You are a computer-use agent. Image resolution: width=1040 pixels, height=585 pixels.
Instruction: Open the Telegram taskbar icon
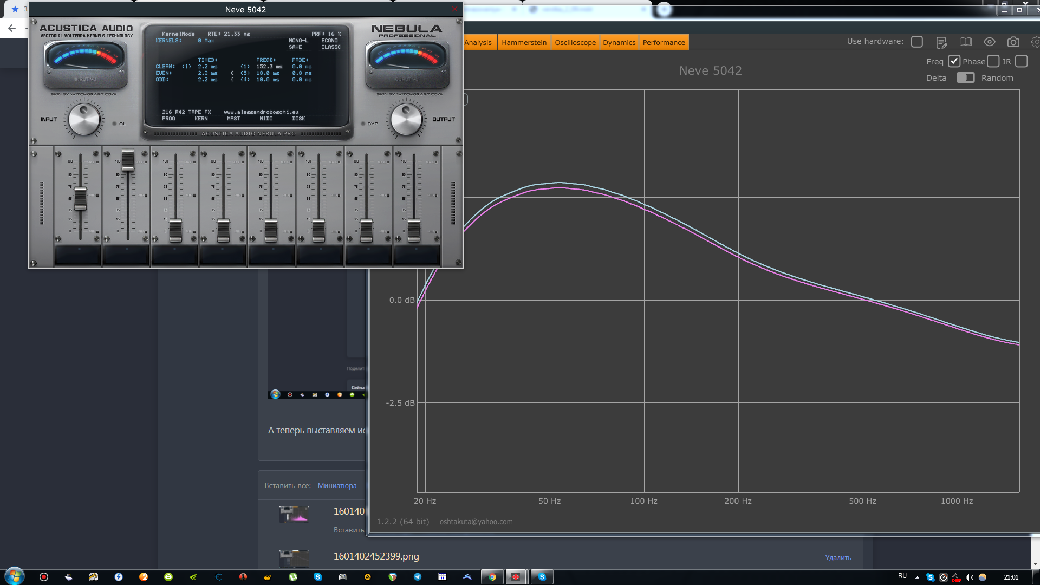(x=418, y=577)
